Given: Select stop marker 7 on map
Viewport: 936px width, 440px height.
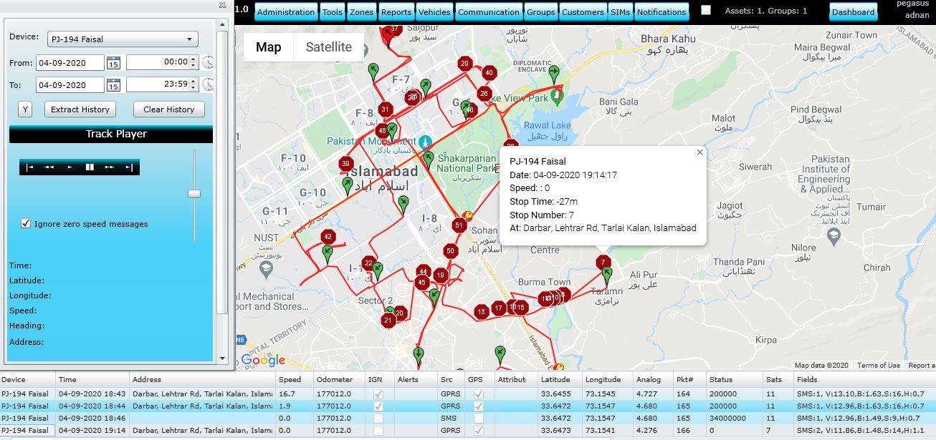Looking at the screenshot, I should point(604,262).
